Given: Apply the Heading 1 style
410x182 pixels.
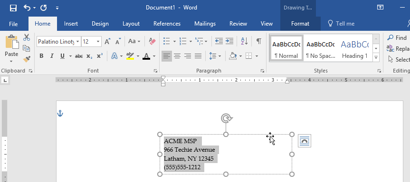Looking at the screenshot, I should tap(355, 48).
